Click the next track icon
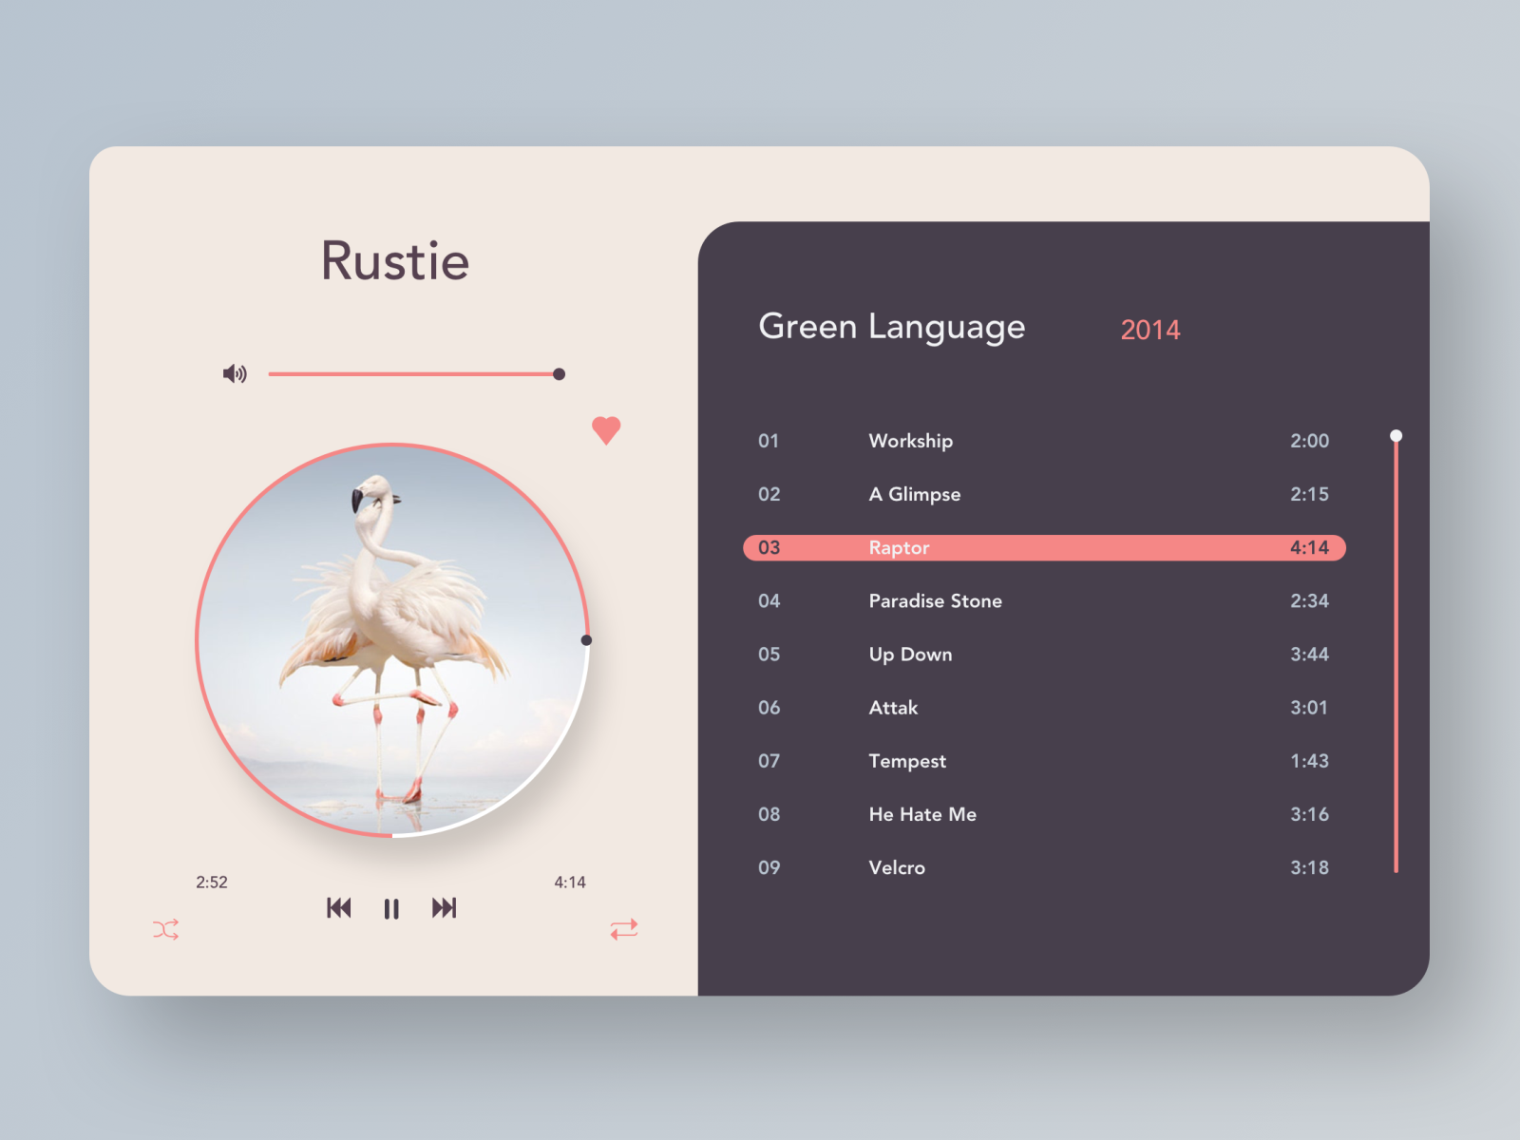Image resolution: width=1520 pixels, height=1140 pixels. tap(443, 908)
